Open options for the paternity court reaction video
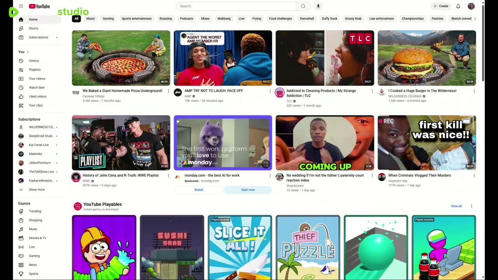The height and width of the screenshot is (280, 498). (372, 176)
